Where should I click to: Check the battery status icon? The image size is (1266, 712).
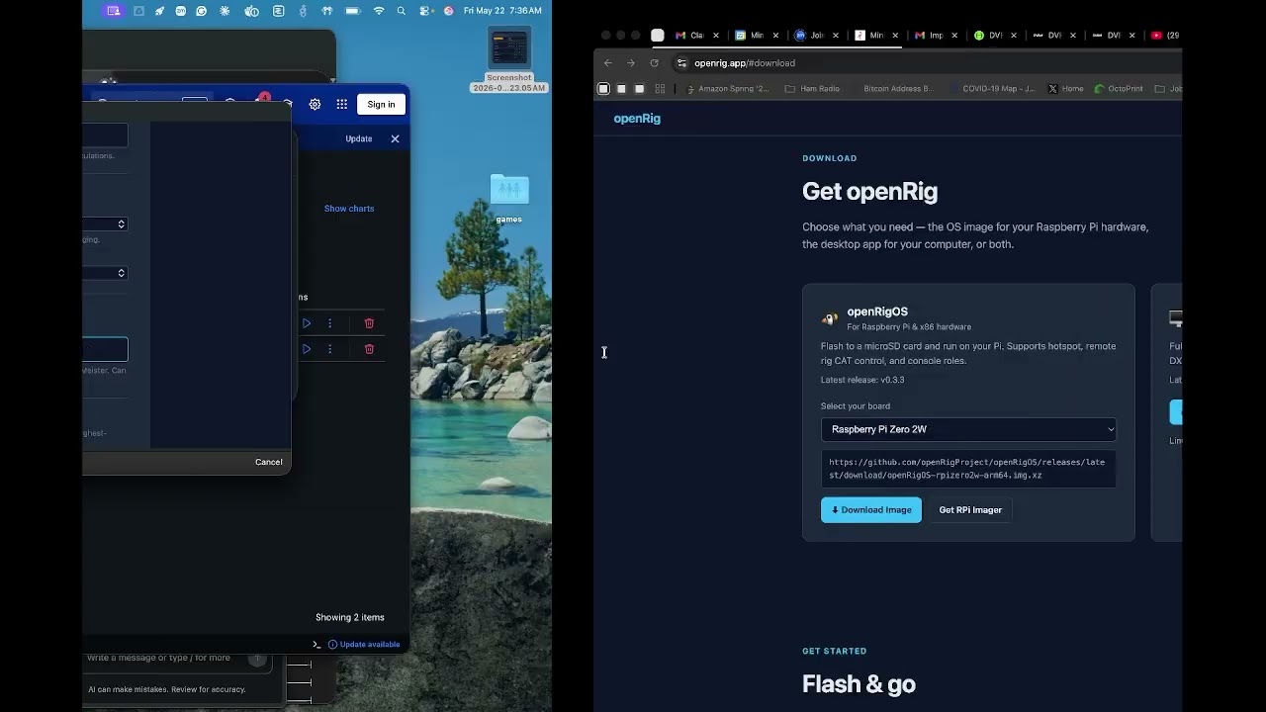tap(353, 11)
